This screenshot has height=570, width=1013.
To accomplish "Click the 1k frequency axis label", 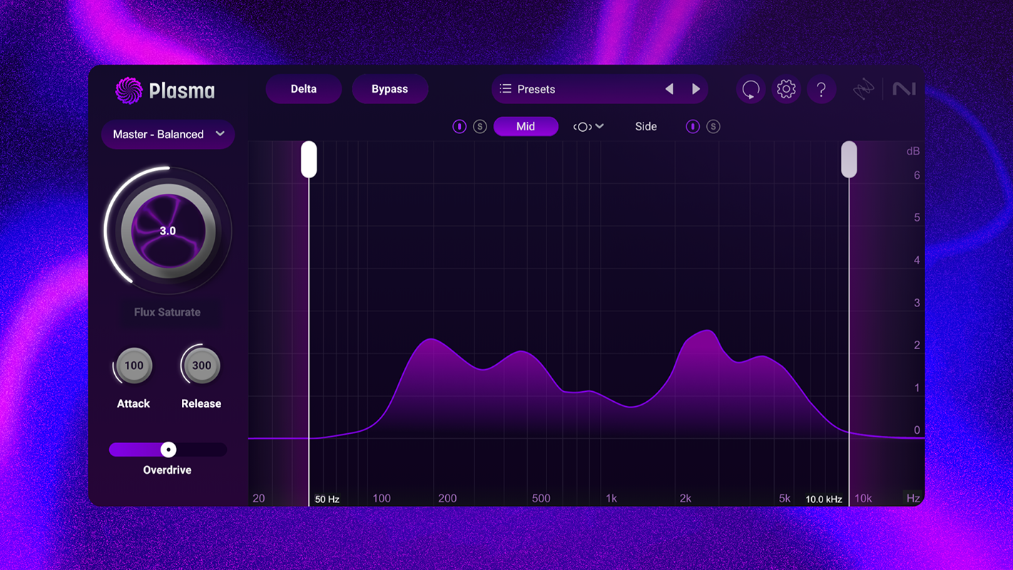I will [x=611, y=499].
